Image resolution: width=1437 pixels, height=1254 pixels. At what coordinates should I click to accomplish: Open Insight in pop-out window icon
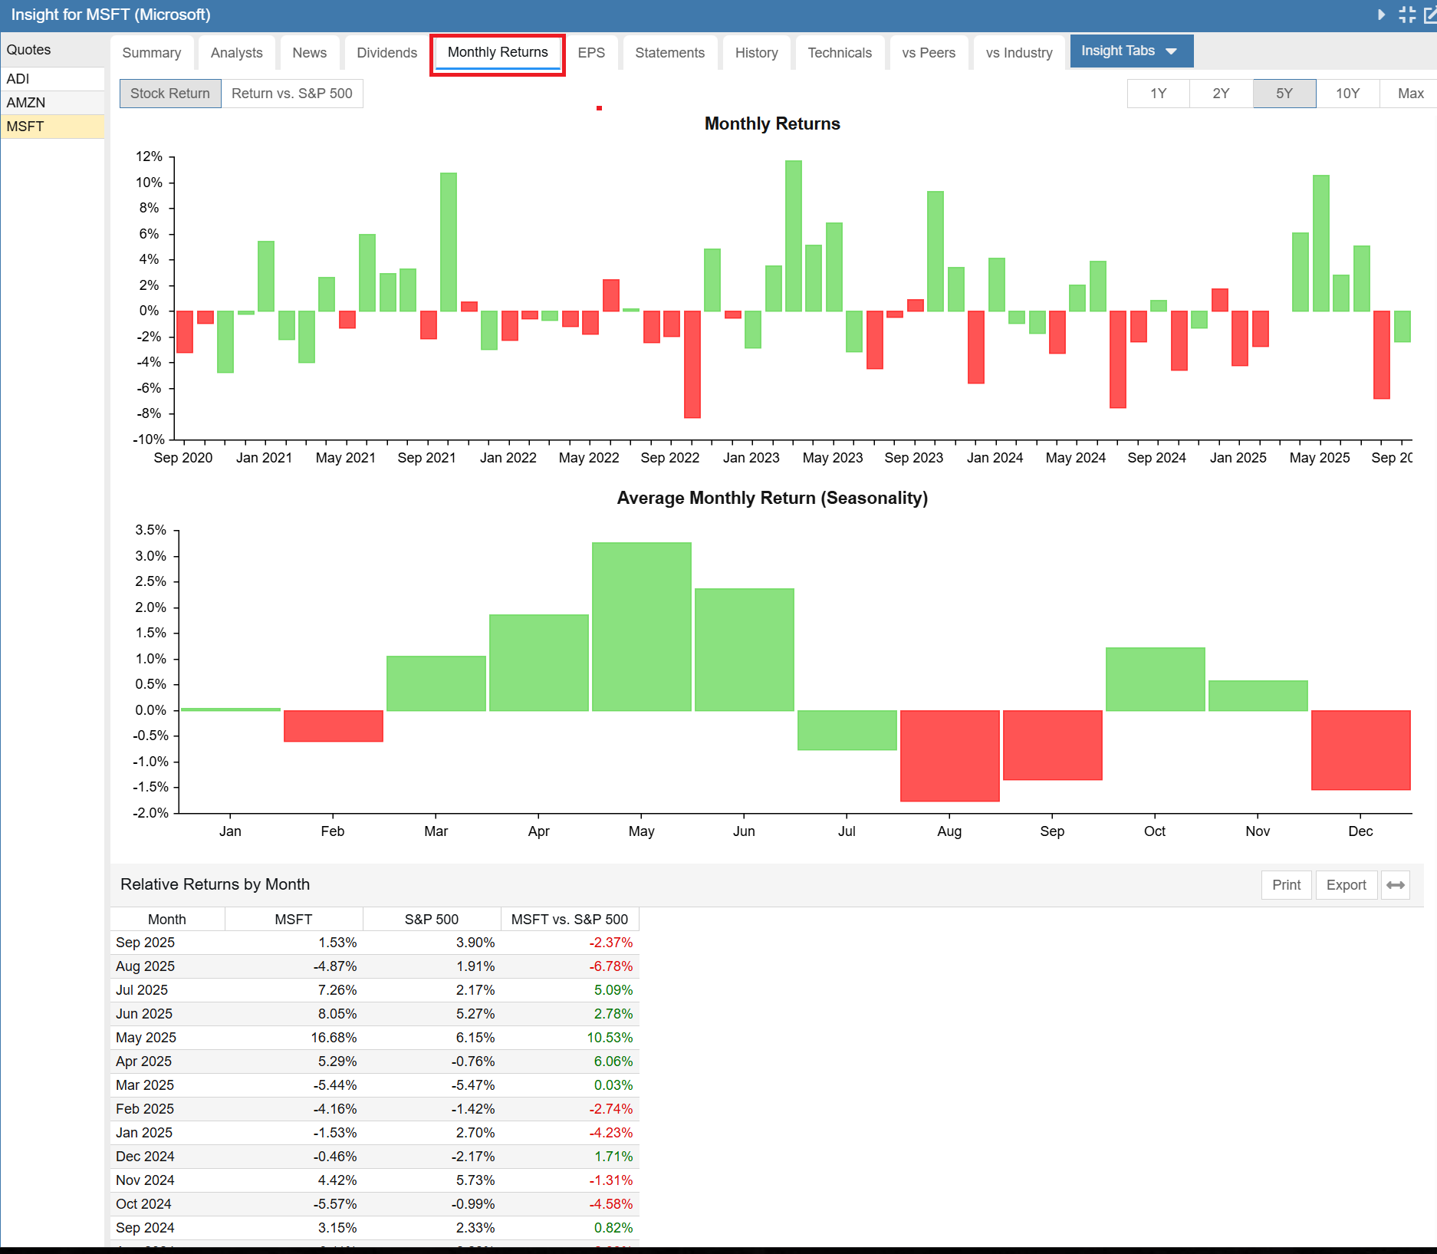tap(1429, 15)
